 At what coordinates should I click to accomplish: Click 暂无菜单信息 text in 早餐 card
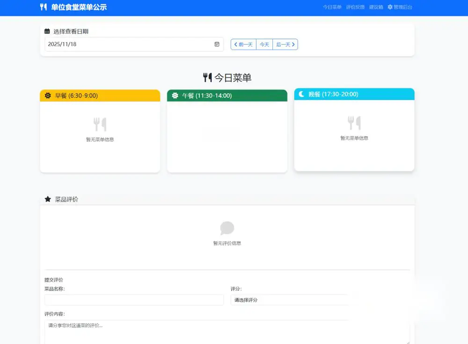[x=100, y=140]
